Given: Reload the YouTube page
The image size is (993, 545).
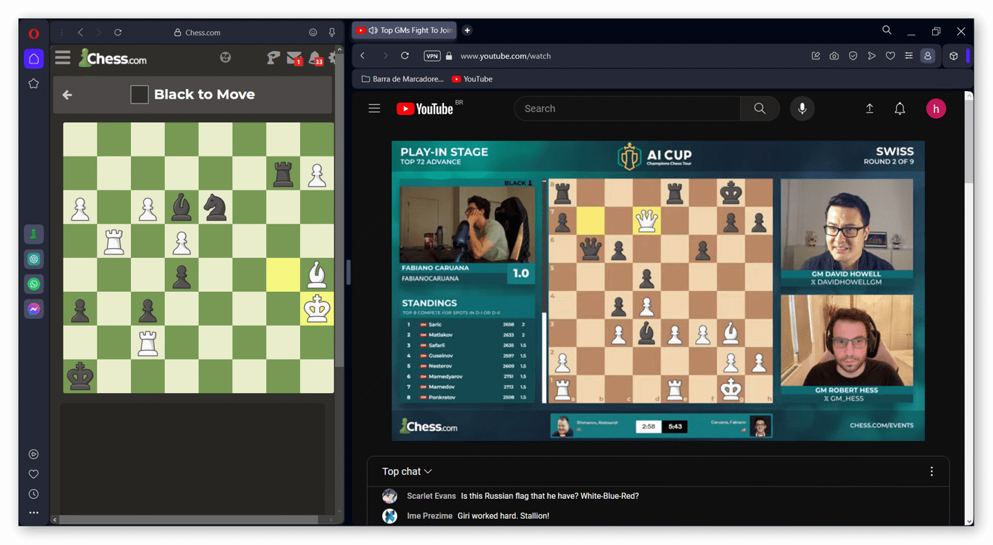Looking at the screenshot, I should (405, 56).
